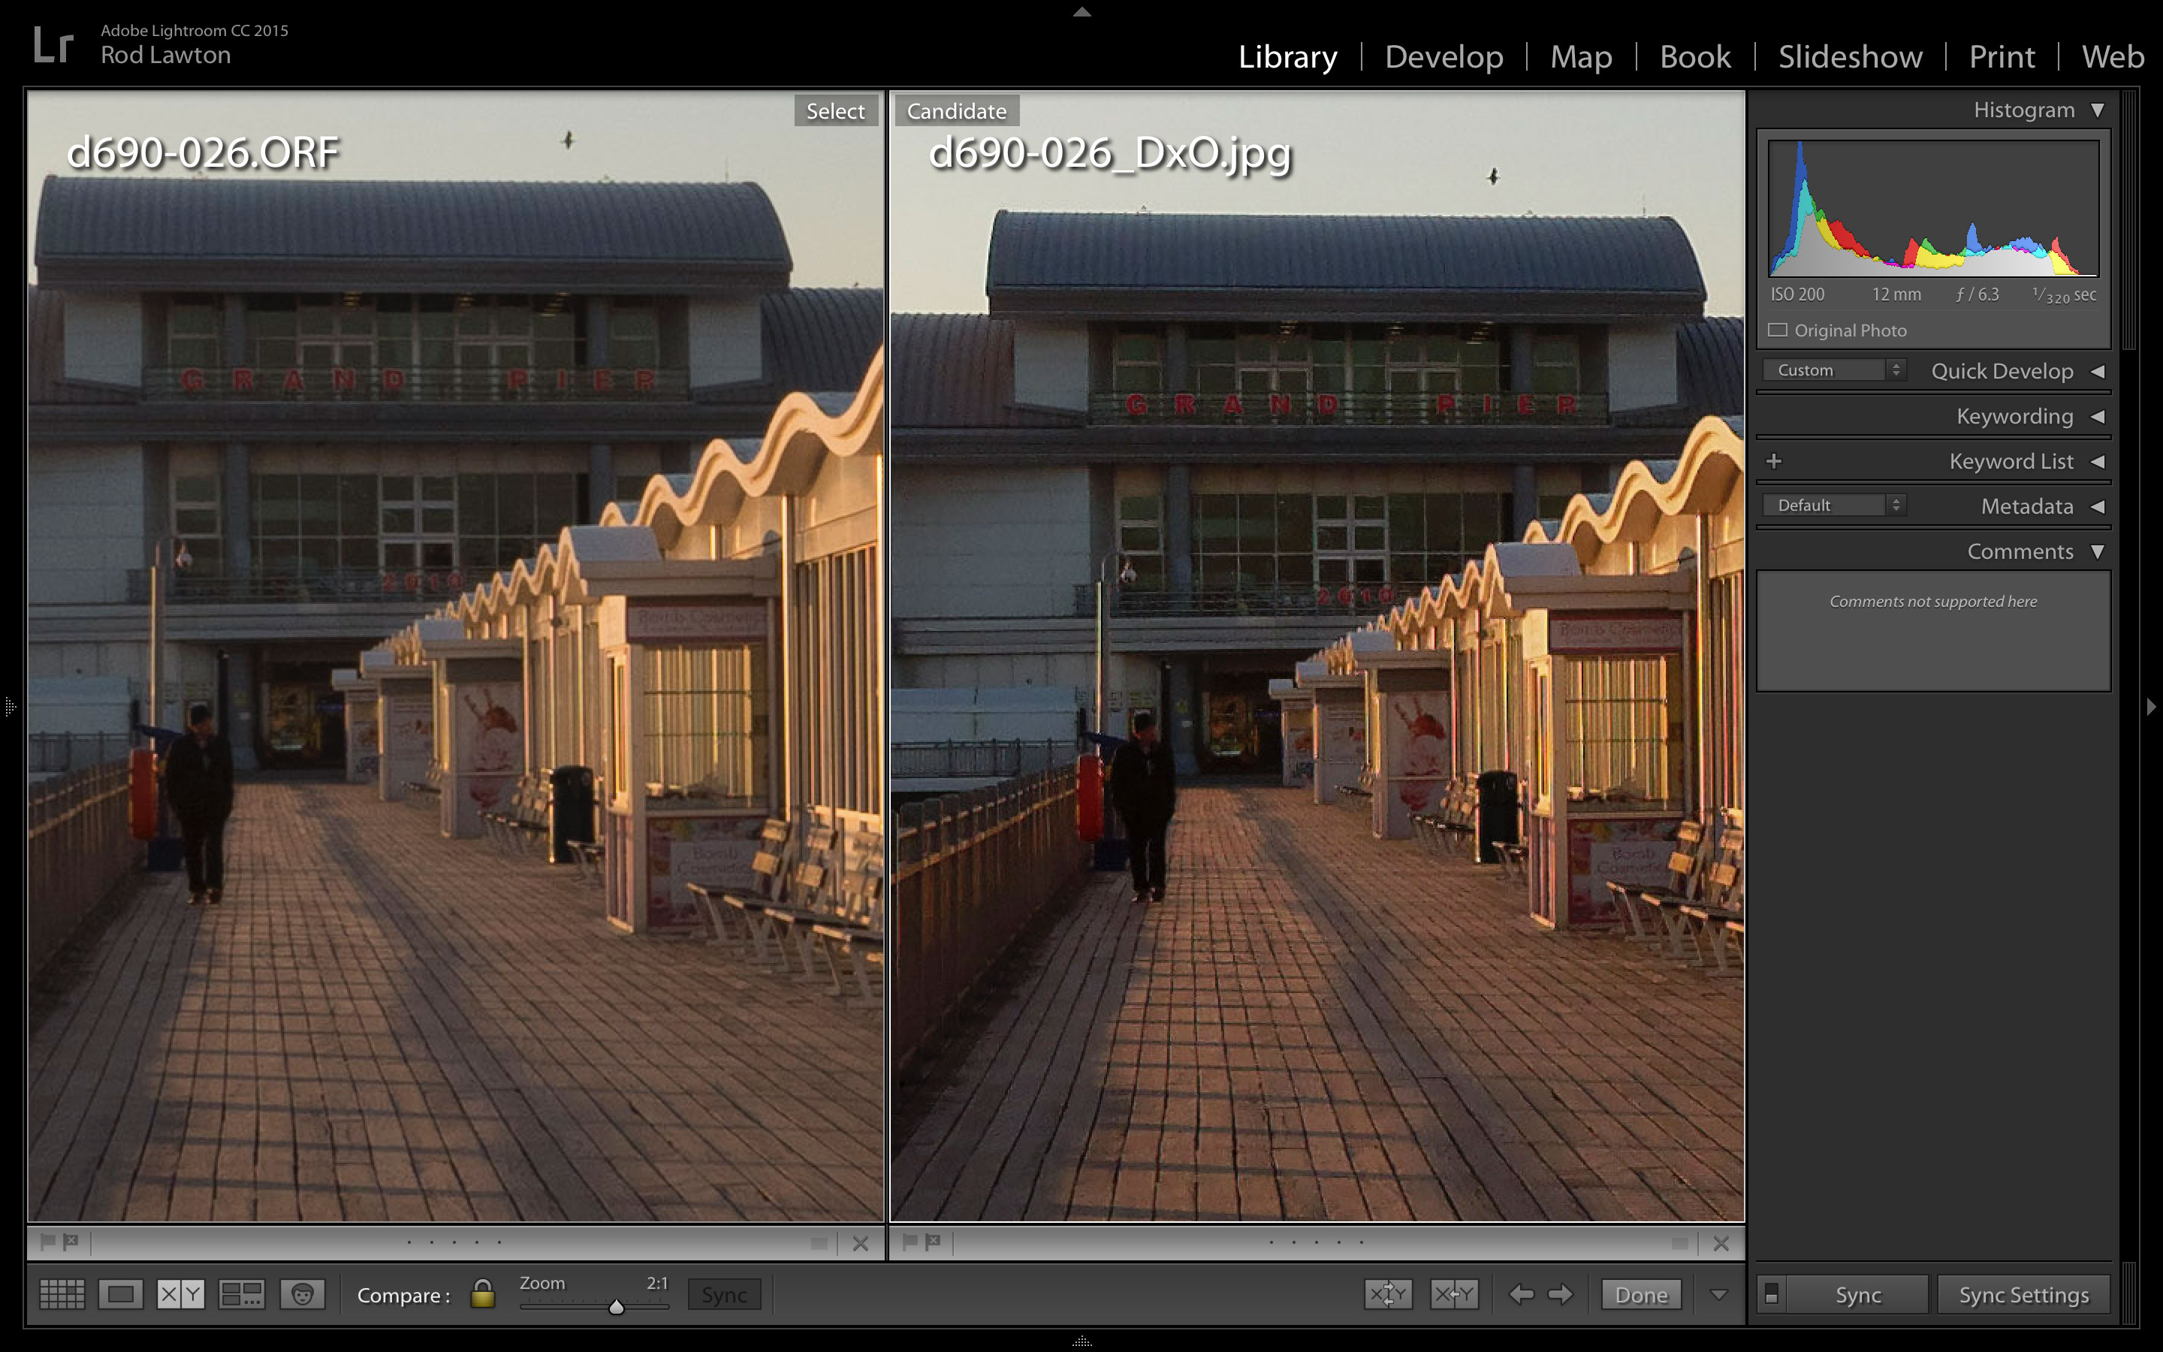Open Metadata Default preset dropdown
The image size is (2163, 1352).
click(1834, 505)
